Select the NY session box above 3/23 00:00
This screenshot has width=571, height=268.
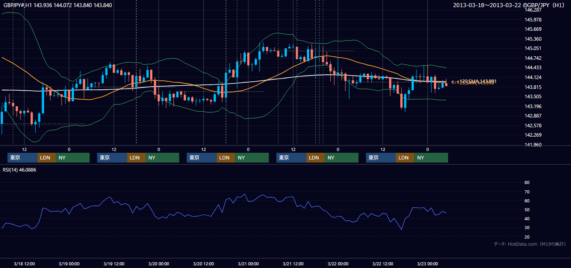[431, 158]
